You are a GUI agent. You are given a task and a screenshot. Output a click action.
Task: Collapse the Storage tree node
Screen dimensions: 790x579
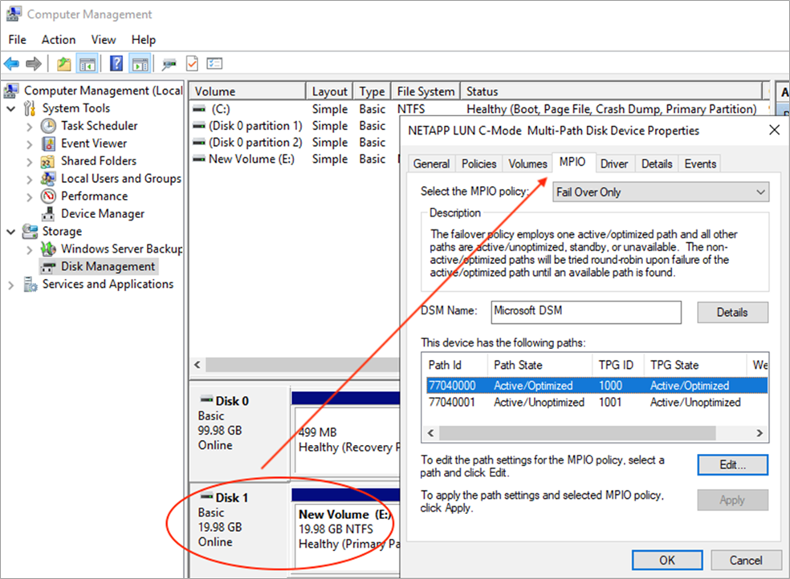click(x=11, y=232)
